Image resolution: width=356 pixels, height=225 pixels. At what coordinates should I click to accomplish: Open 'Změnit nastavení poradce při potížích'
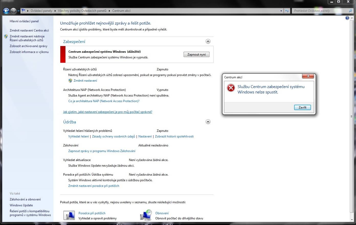click(94, 186)
